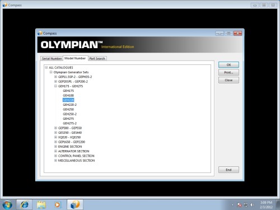Select Olympian Generator Sets label
280x210 pixels.
(x=71, y=72)
